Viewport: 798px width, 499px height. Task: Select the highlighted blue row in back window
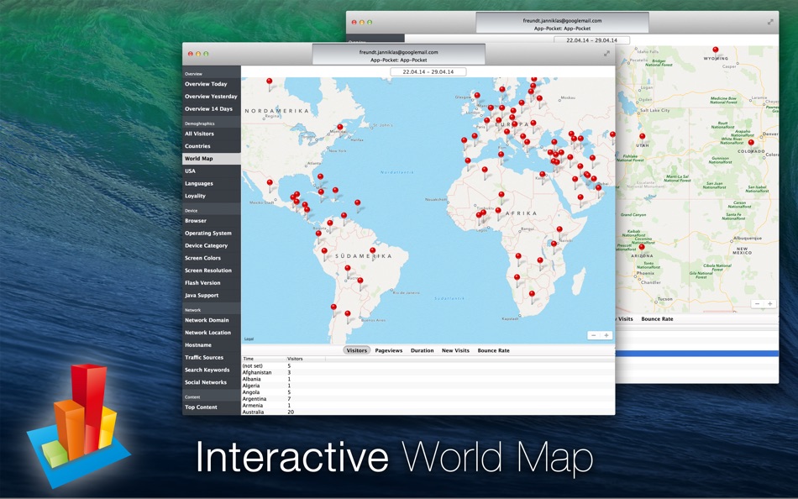coord(696,354)
